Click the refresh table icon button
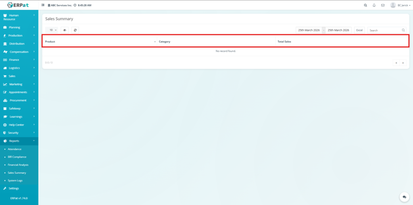 click(x=75, y=30)
